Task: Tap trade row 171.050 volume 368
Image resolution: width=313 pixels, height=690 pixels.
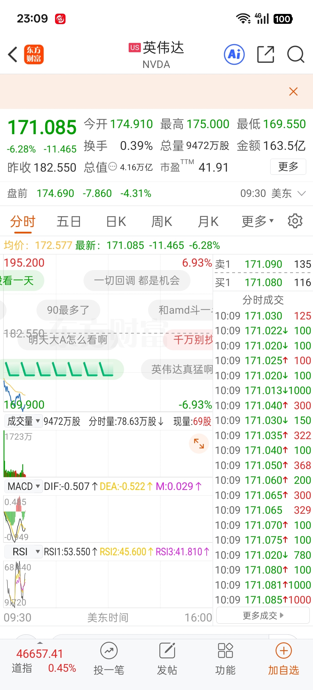Action: click(x=263, y=465)
